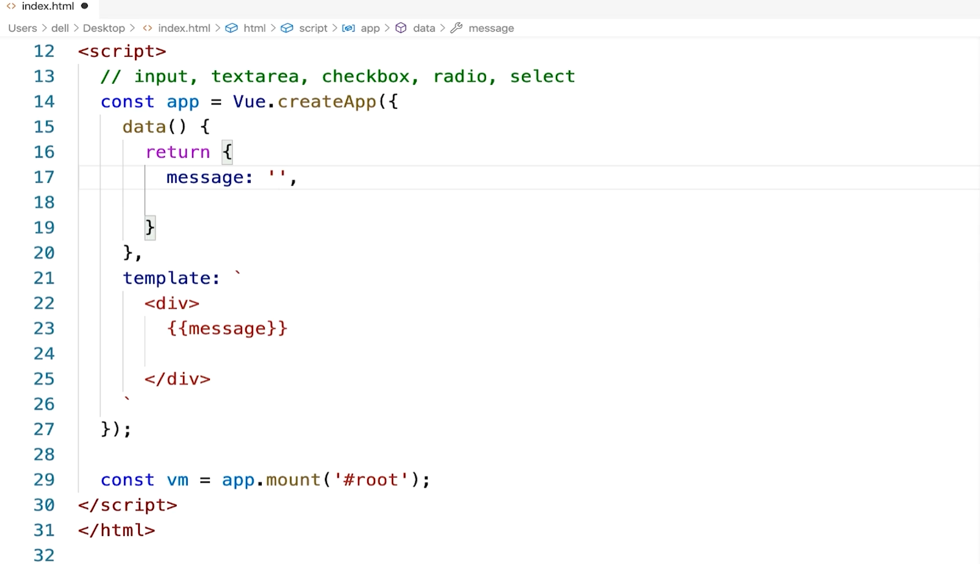Navigate to script element in breadcrumb
The width and height of the screenshot is (980, 564).
point(312,28)
